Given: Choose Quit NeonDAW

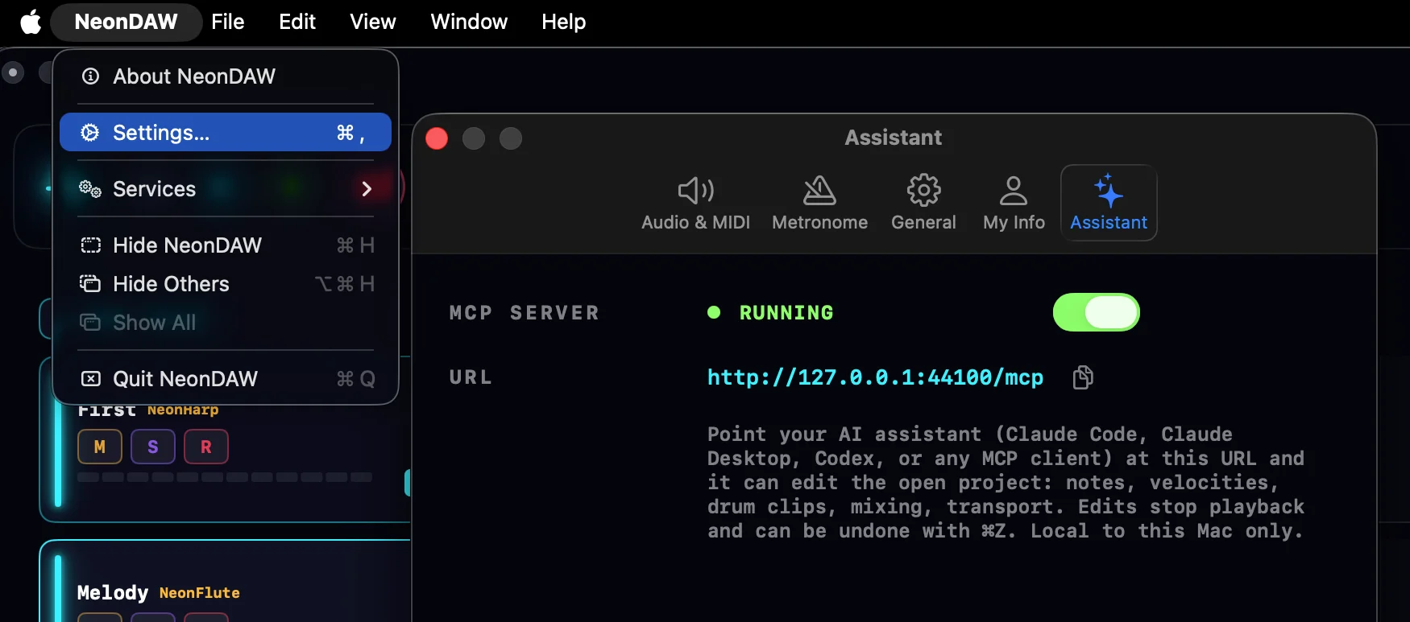Looking at the screenshot, I should (226, 378).
